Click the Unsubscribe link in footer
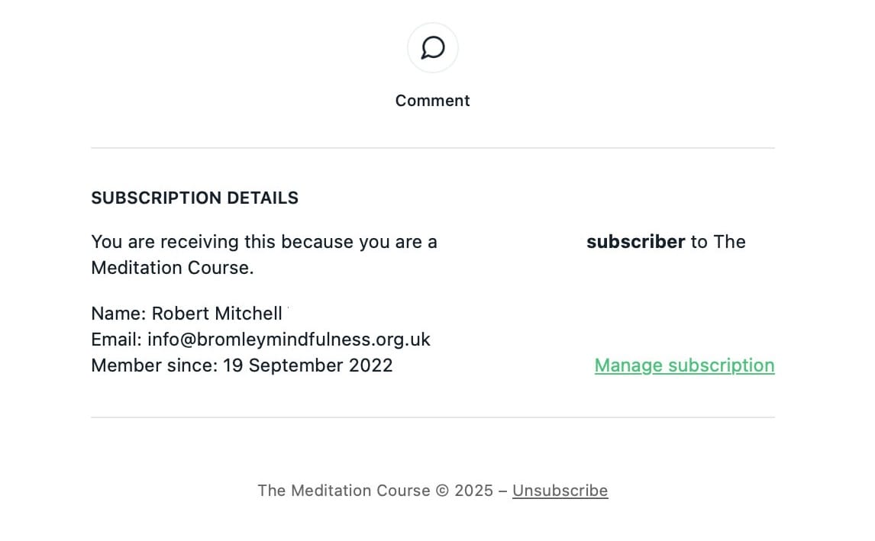 [560, 491]
